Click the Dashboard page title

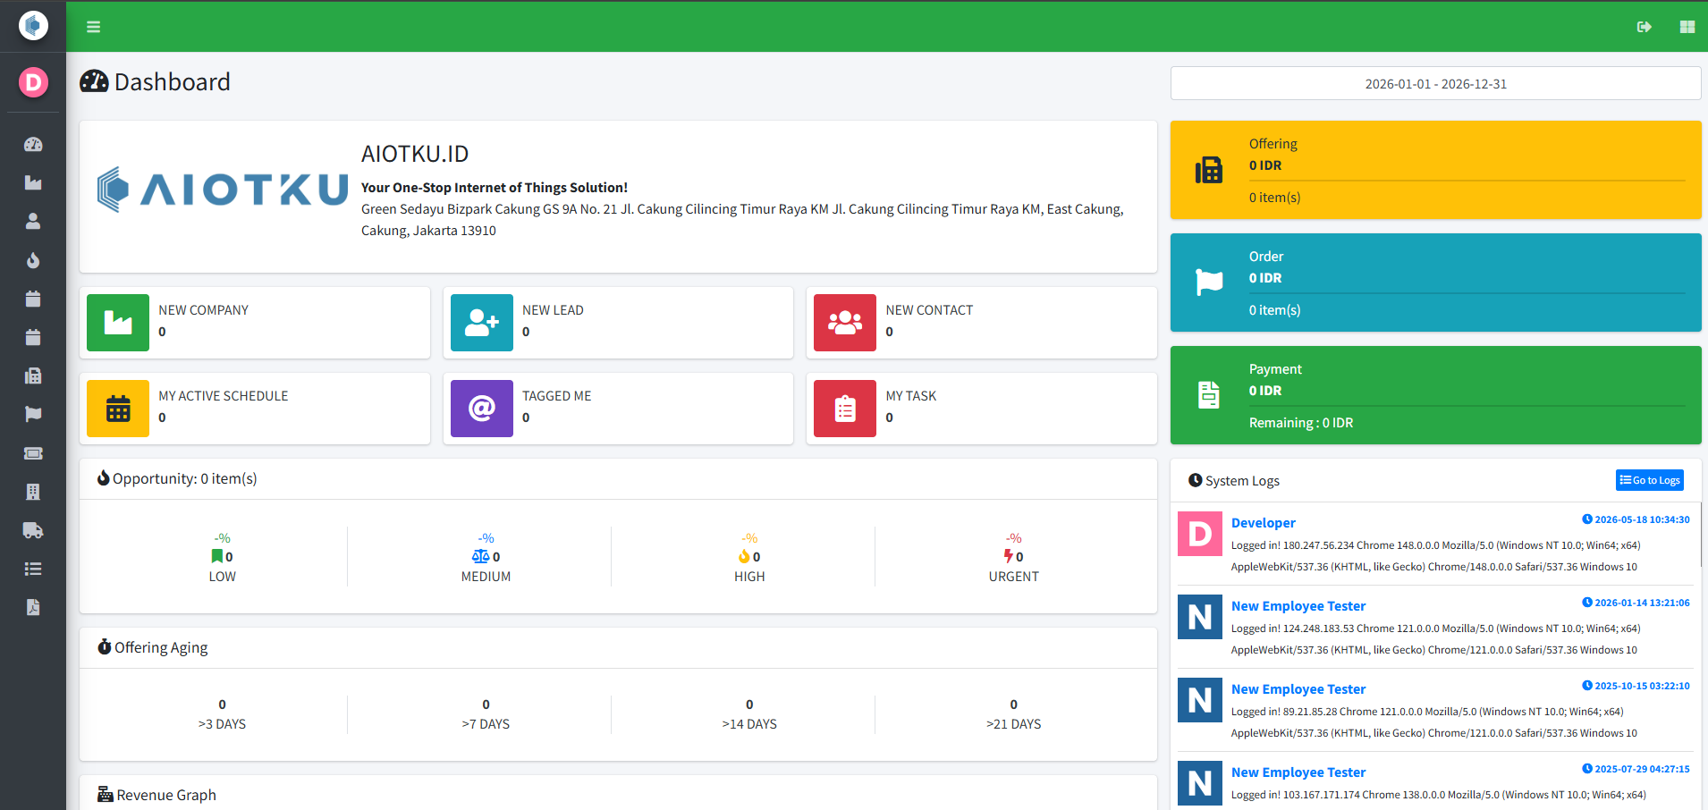click(x=155, y=82)
